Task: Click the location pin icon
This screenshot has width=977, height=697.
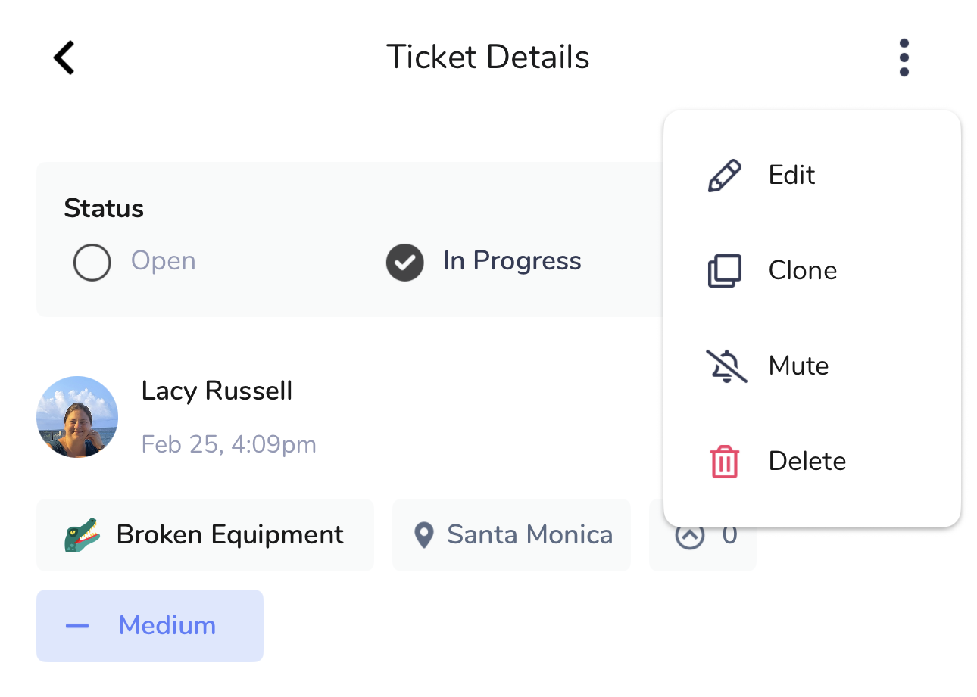Action: pyautogui.click(x=424, y=535)
